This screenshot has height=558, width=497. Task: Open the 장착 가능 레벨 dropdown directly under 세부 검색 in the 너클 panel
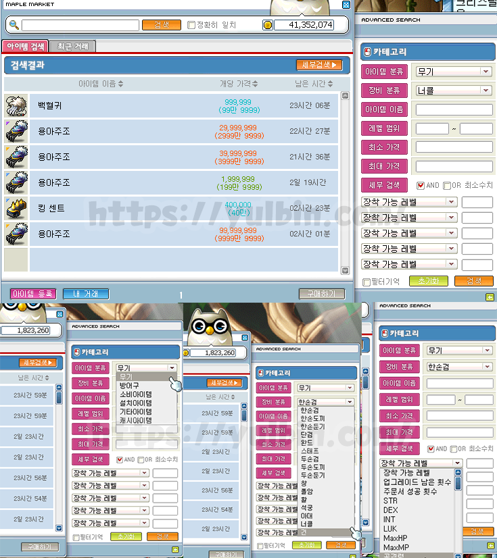(x=409, y=202)
